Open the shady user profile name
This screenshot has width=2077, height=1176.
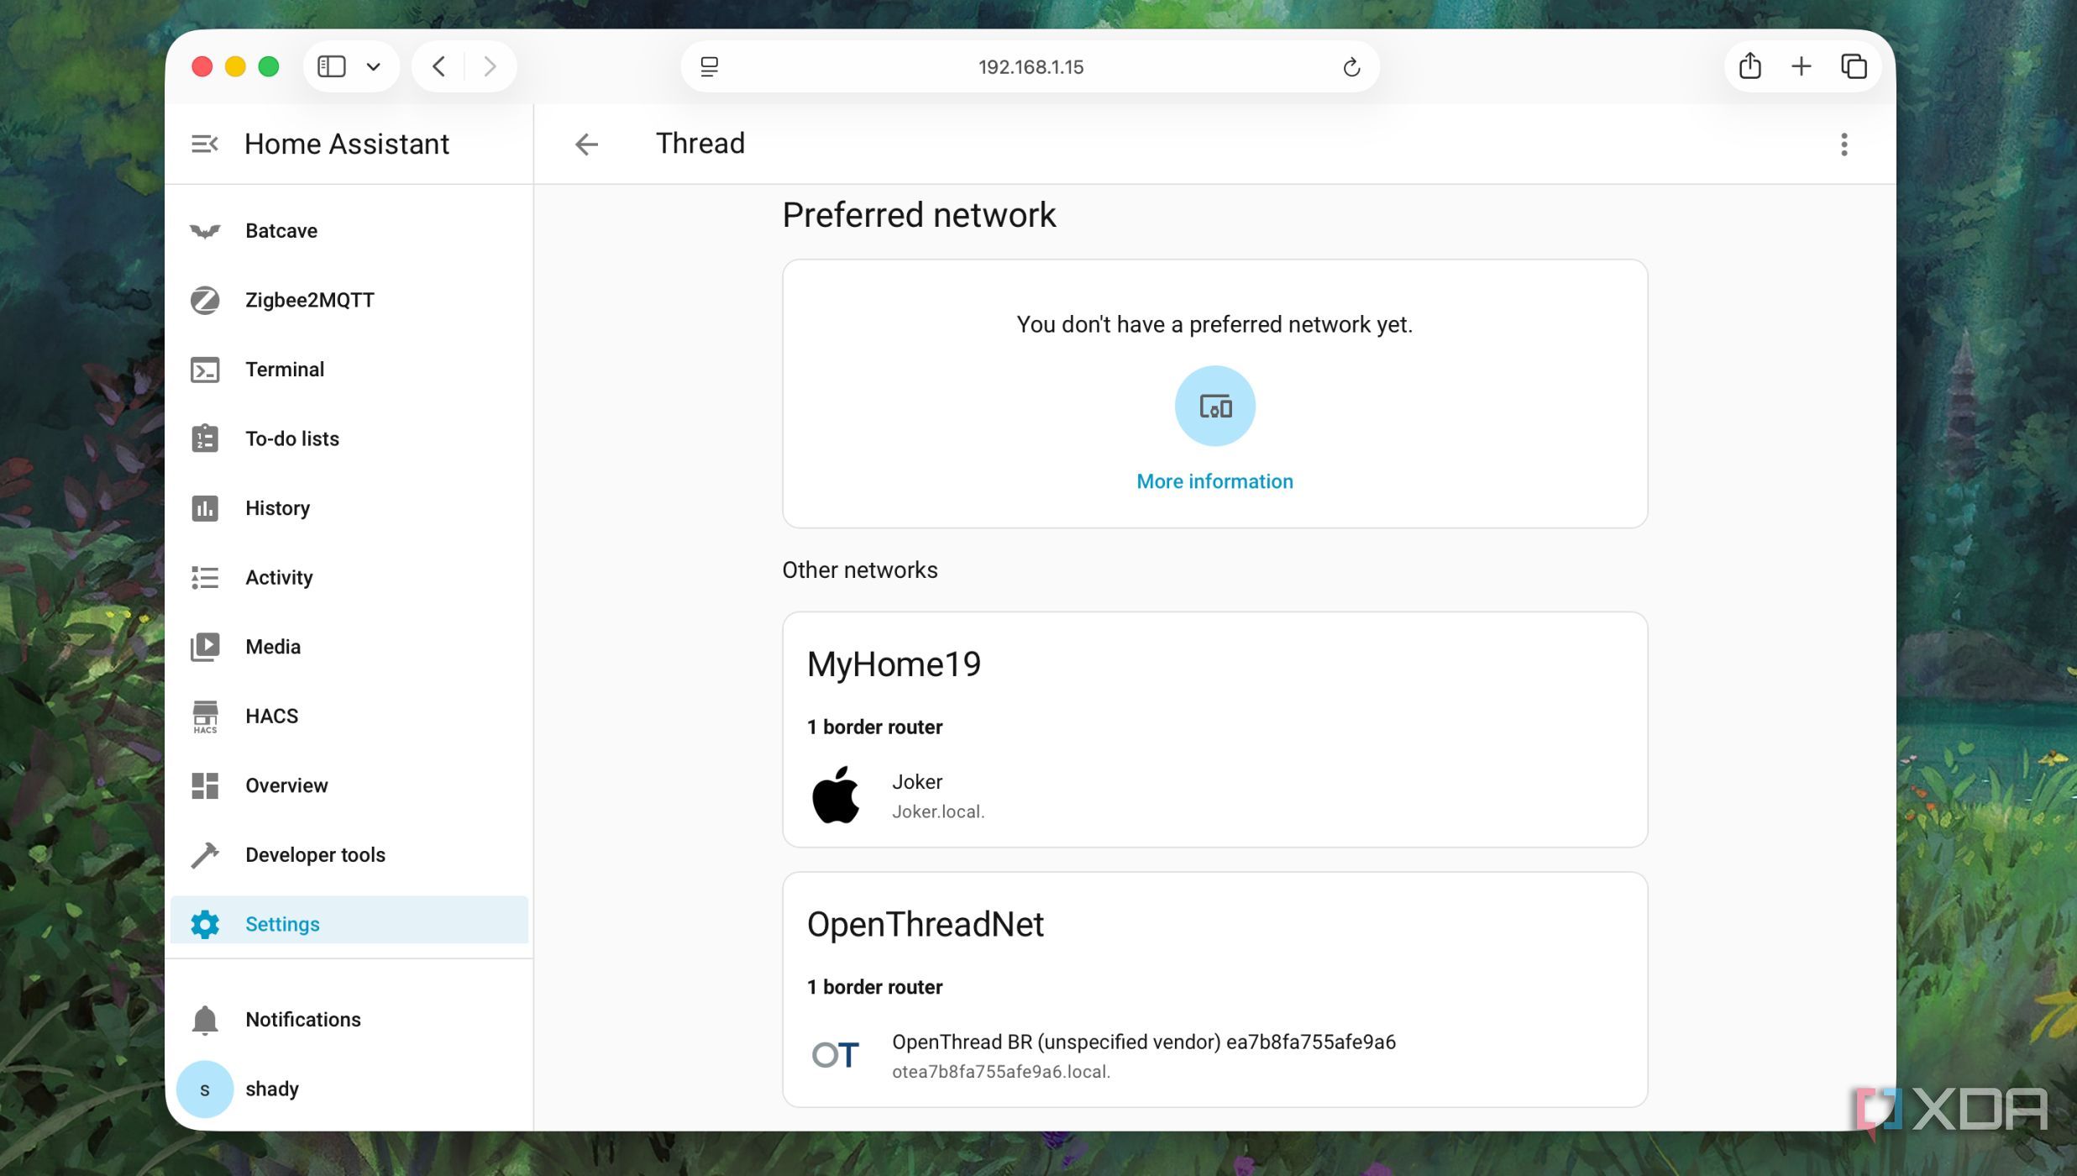[272, 1089]
